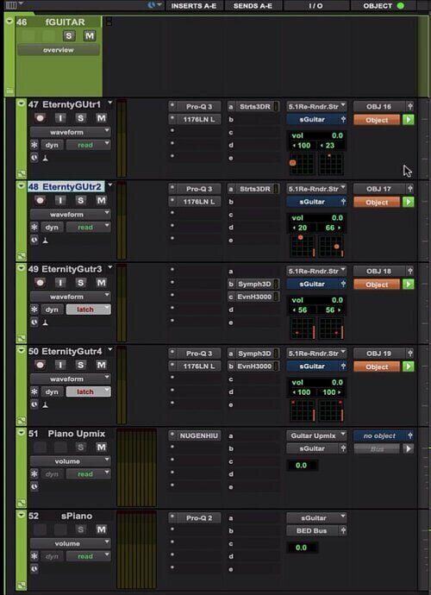
Task: Click the freeze snowflake icon on EterntyGUtr1
Action: click(34, 145)
